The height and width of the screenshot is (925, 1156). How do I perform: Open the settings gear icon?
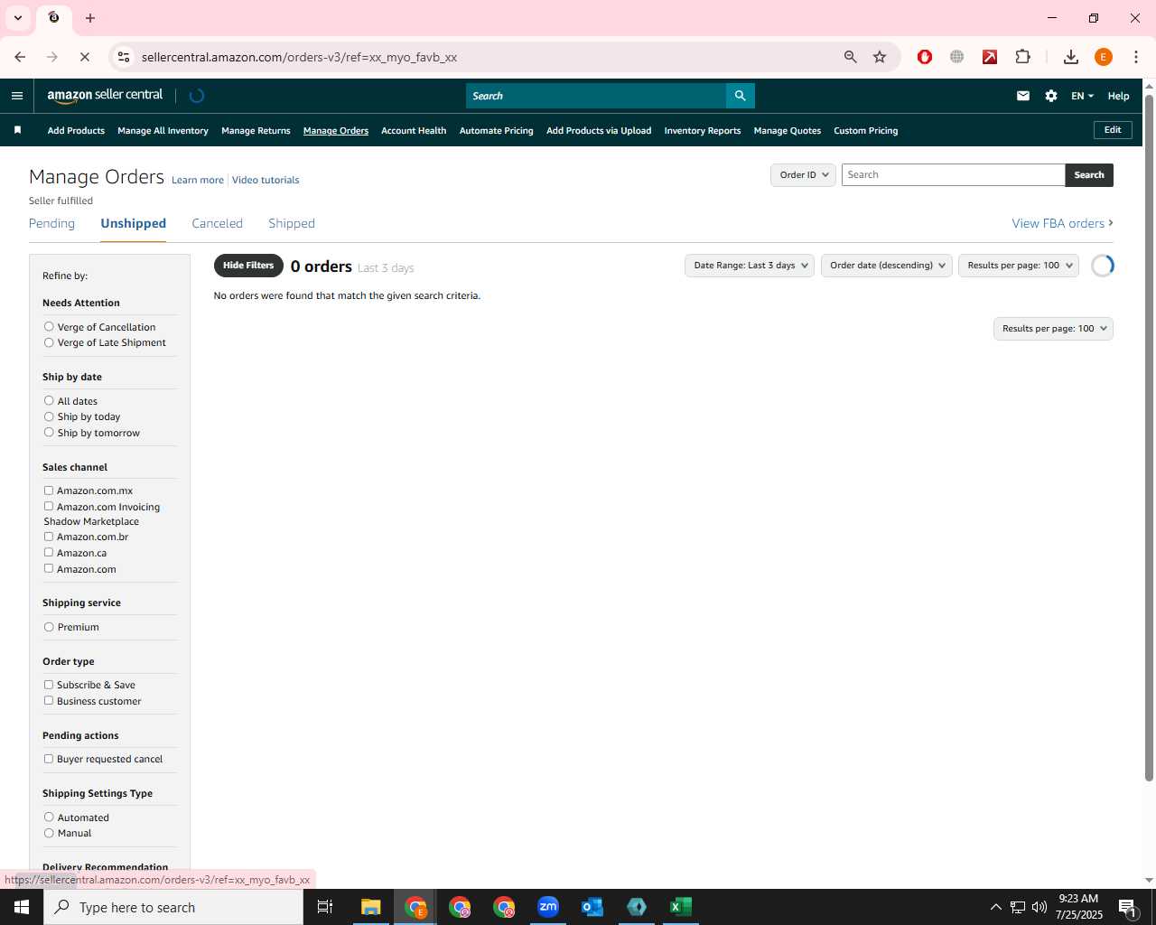(x=1051, y=96)
